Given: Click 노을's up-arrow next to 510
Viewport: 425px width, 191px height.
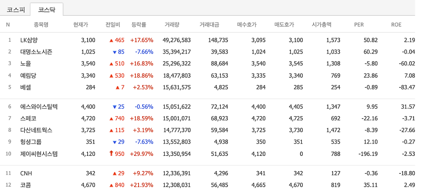Looking at the screenshot, I should [x=111, y=64].
